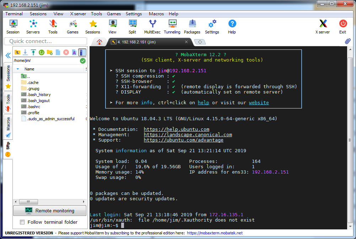
Task: Open the Packages icon
Action: (x=192, y=27)
